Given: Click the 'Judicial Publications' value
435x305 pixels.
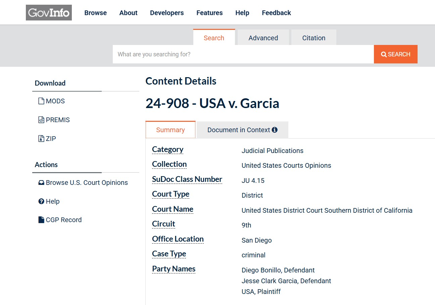Looking at the screenshot, I should pos(273,151).
